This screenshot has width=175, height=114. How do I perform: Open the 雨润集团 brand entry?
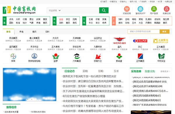point(13,38)
